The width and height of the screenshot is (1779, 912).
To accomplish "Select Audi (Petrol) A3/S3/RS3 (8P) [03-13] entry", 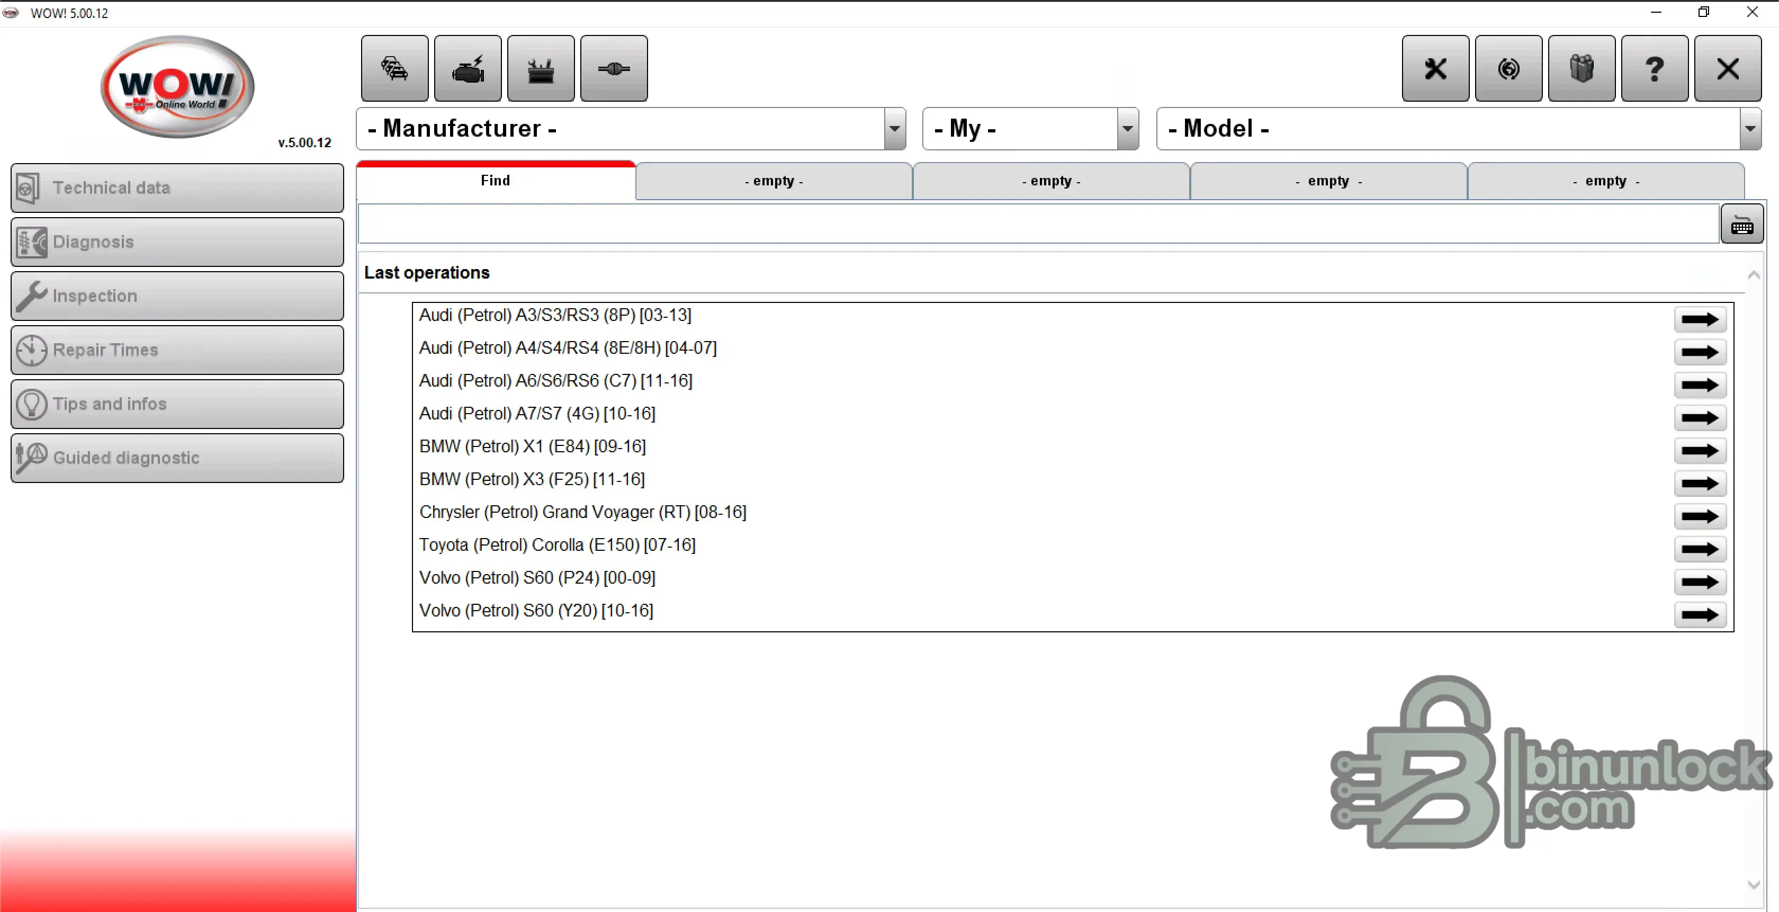I will point(555,315).
